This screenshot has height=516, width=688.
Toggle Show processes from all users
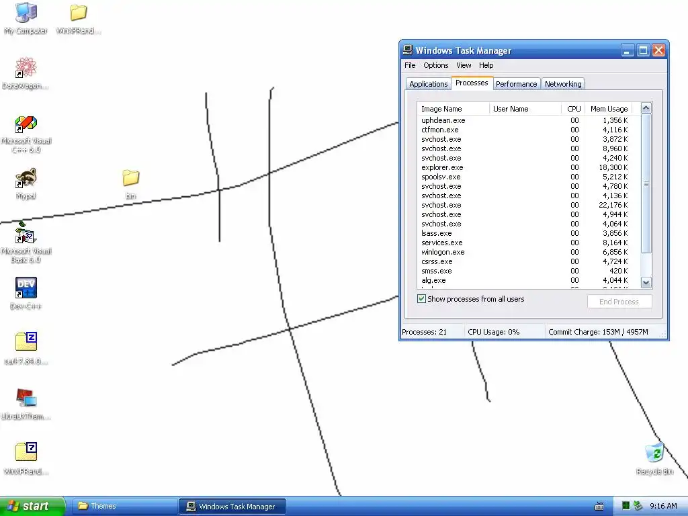[422, 299]
